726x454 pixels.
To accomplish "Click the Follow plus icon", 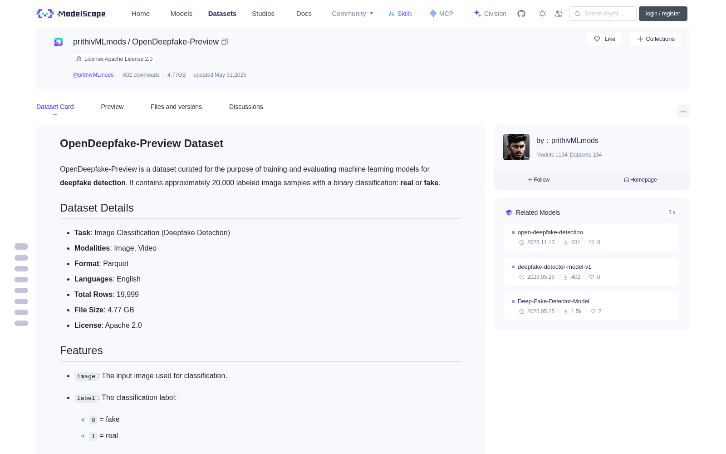I will click(x=530, y=180).
